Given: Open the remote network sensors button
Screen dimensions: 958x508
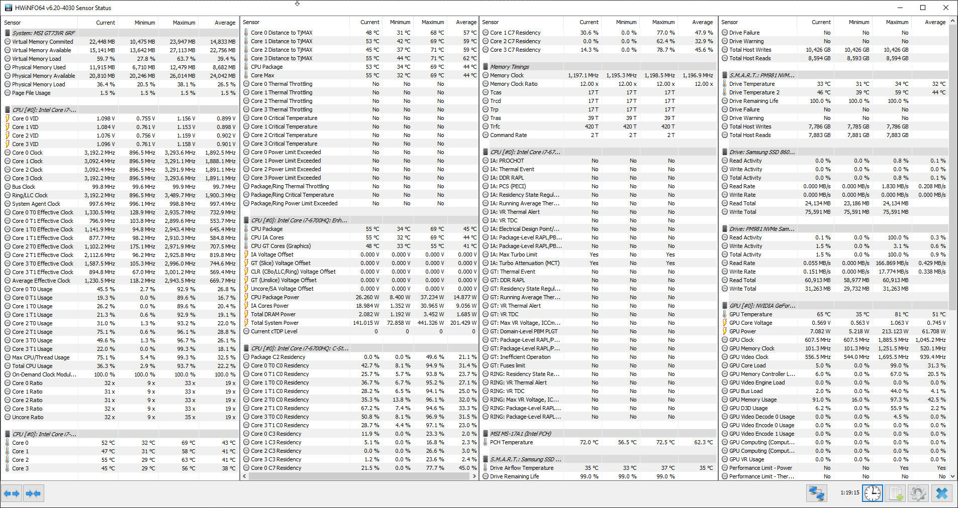Looking at the screenshot, I should pos(817,493).
